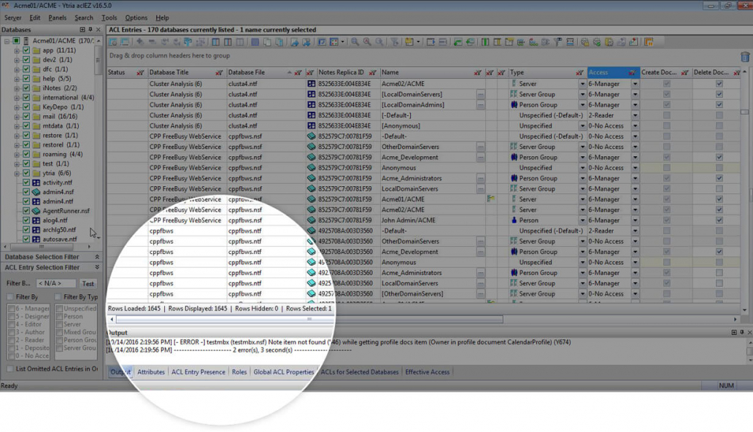The width and height of the screenshot is (753, 432).
Task: Open the Panels menu
Action: coord(57,18)
